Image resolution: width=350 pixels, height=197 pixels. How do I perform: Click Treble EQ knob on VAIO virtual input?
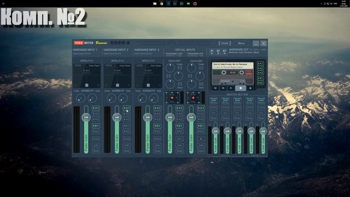point(170,68)
